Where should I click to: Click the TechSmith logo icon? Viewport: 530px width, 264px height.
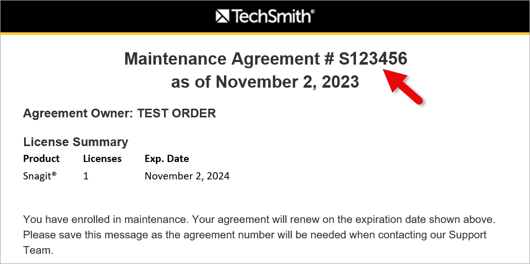[x=222, y=16]
